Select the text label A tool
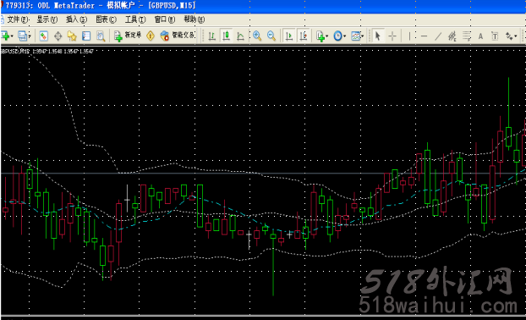This screenshot has height=320, width=526. pyautogui.click(x=480, y=36)
